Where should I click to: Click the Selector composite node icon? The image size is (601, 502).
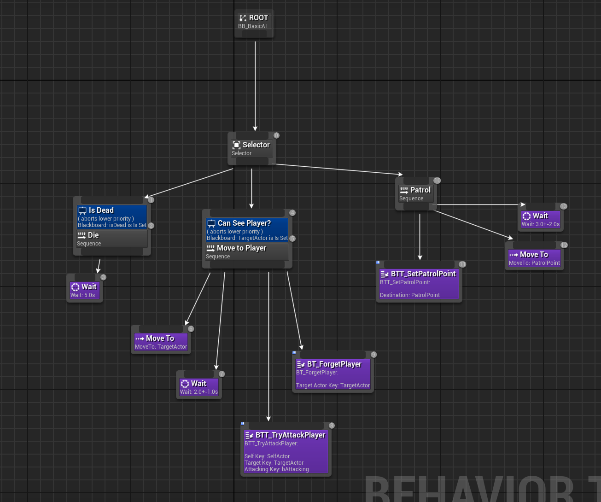(236, 145)
